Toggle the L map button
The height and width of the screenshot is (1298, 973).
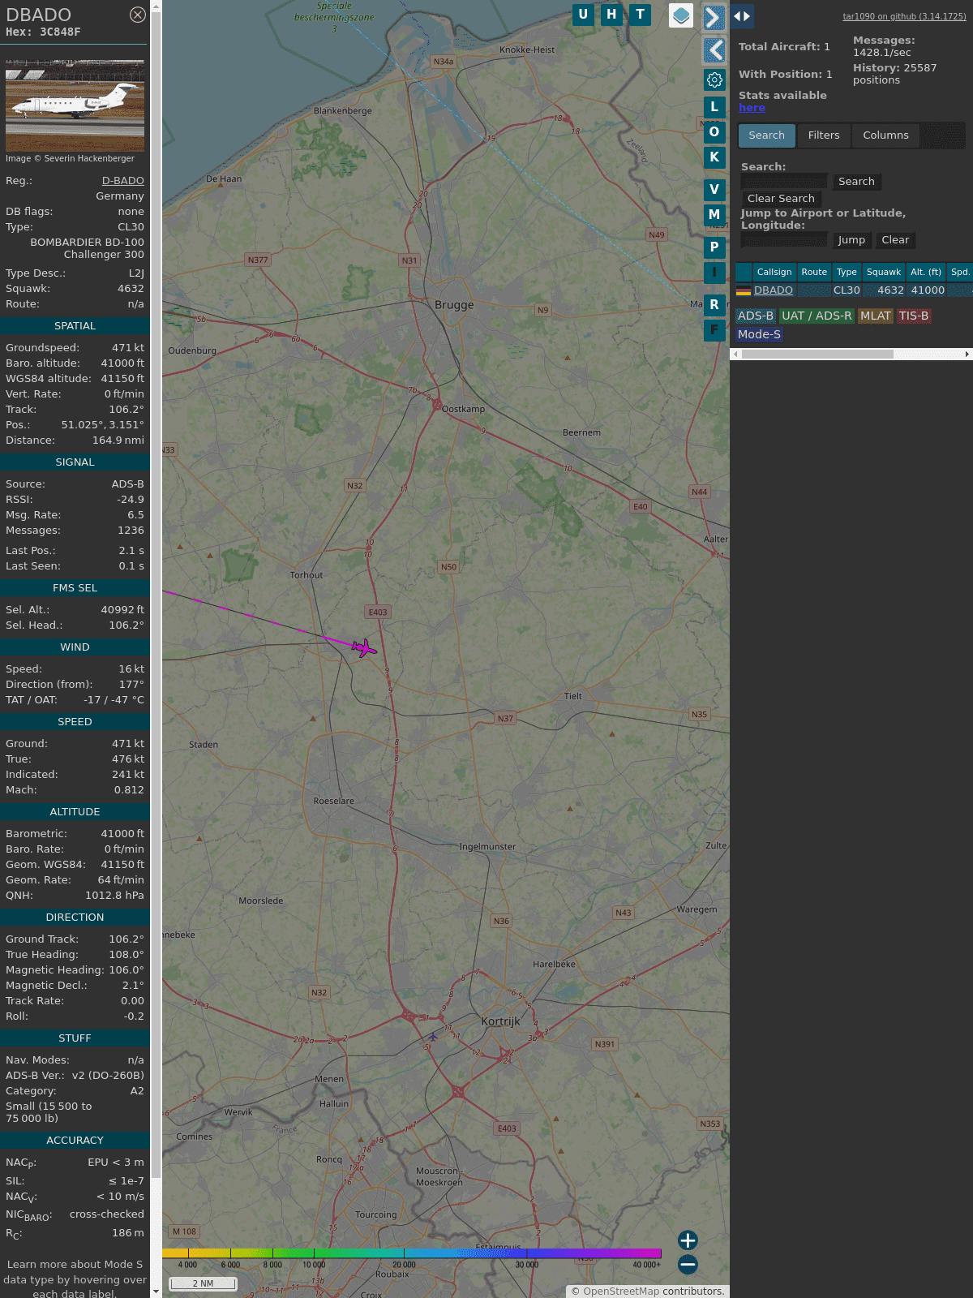coord(714,106)
